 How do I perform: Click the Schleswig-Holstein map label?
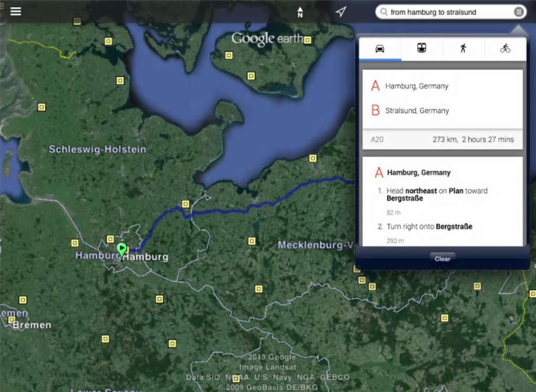pyautogui.click(x=97, y=149)
